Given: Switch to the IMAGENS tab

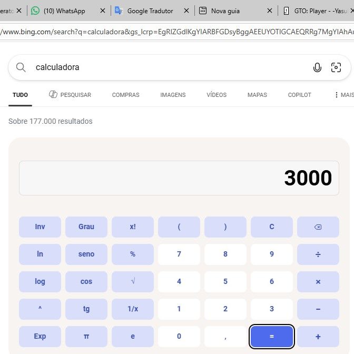Looking at the screenshot, I should tap(173, 95).
